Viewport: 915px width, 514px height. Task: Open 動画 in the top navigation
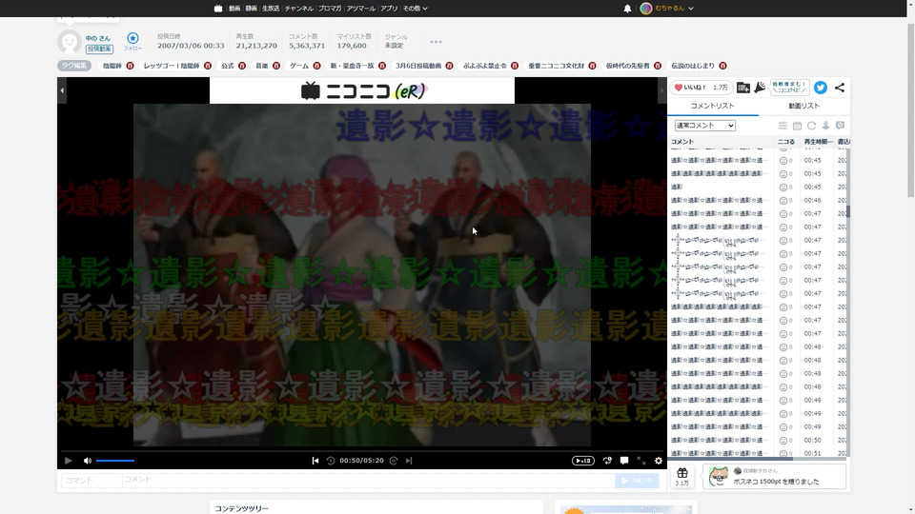point(234,9)
